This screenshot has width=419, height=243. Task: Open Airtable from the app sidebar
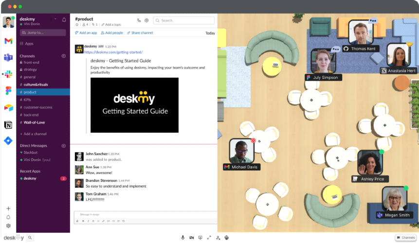click(x=8, y=107)
